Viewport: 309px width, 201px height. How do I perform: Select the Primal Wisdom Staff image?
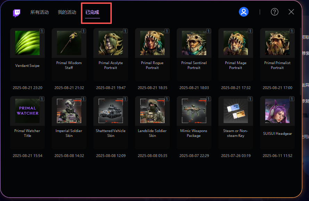coord(69,43)
